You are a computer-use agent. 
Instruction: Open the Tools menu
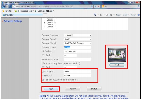coord(133,15)
